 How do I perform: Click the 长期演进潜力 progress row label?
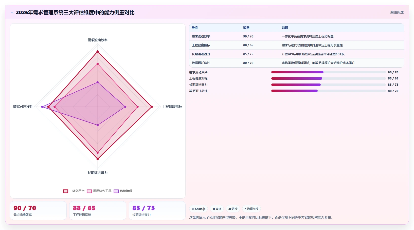(198, 85)
